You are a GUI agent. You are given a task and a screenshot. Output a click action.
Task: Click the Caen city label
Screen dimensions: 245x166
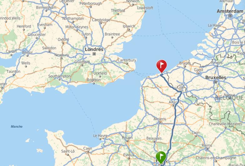[87, 148]
